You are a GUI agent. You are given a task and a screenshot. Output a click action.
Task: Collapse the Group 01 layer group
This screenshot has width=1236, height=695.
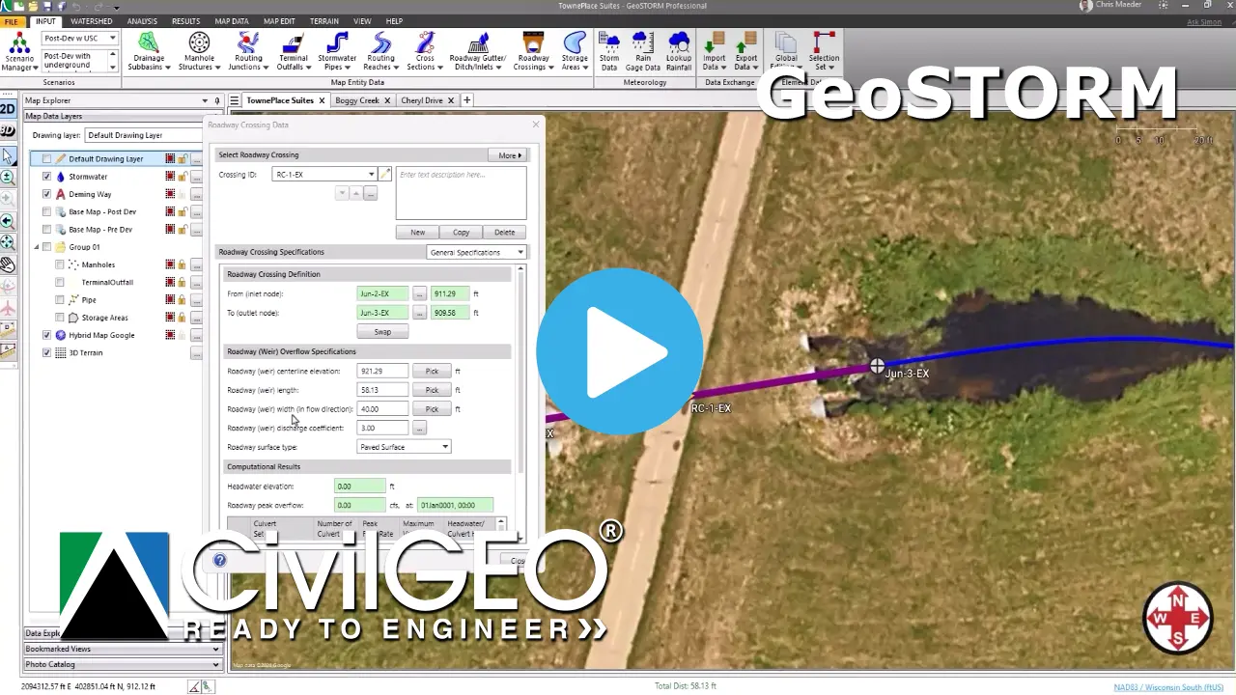click(x=37, y=246)
